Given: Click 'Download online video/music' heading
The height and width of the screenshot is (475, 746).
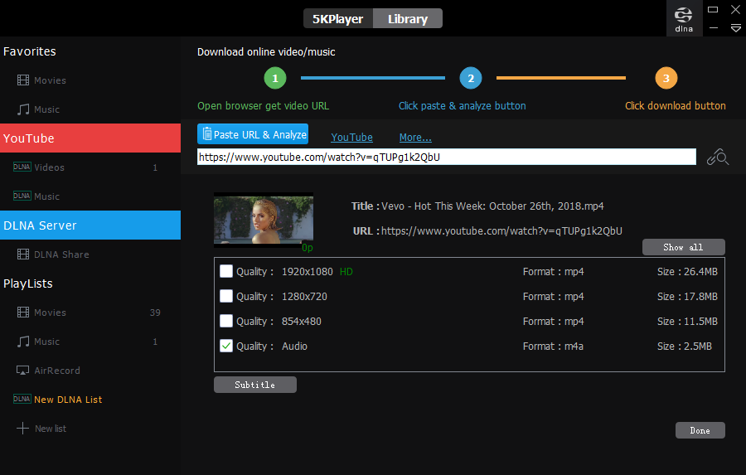Looking at the screenshot, I should pyautogui.click(x=266, y=51).
